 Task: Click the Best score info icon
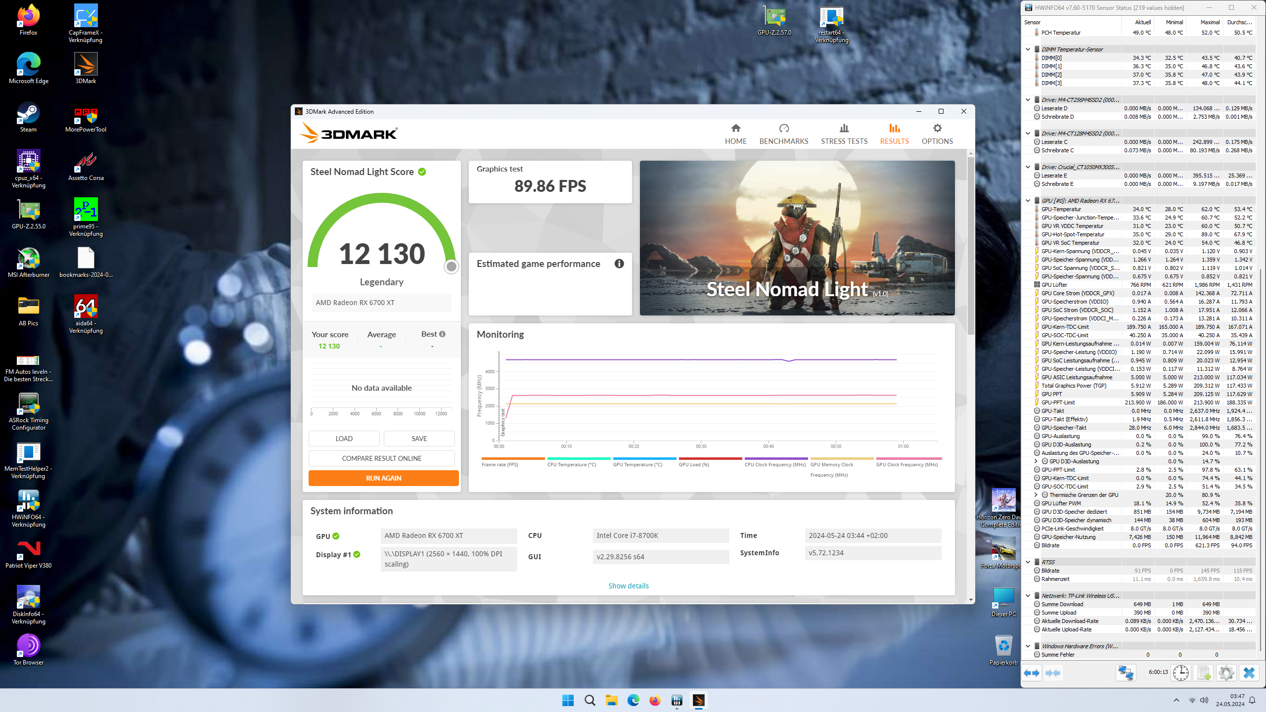click(x=442, y=334)
